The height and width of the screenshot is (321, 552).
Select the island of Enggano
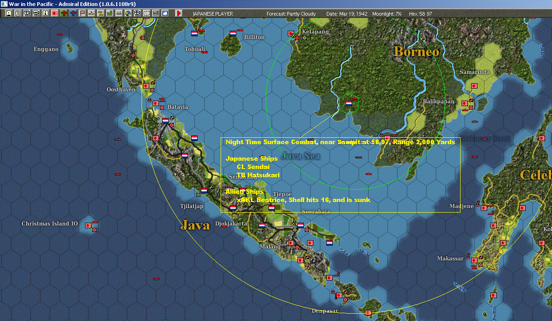click(69, 47)
